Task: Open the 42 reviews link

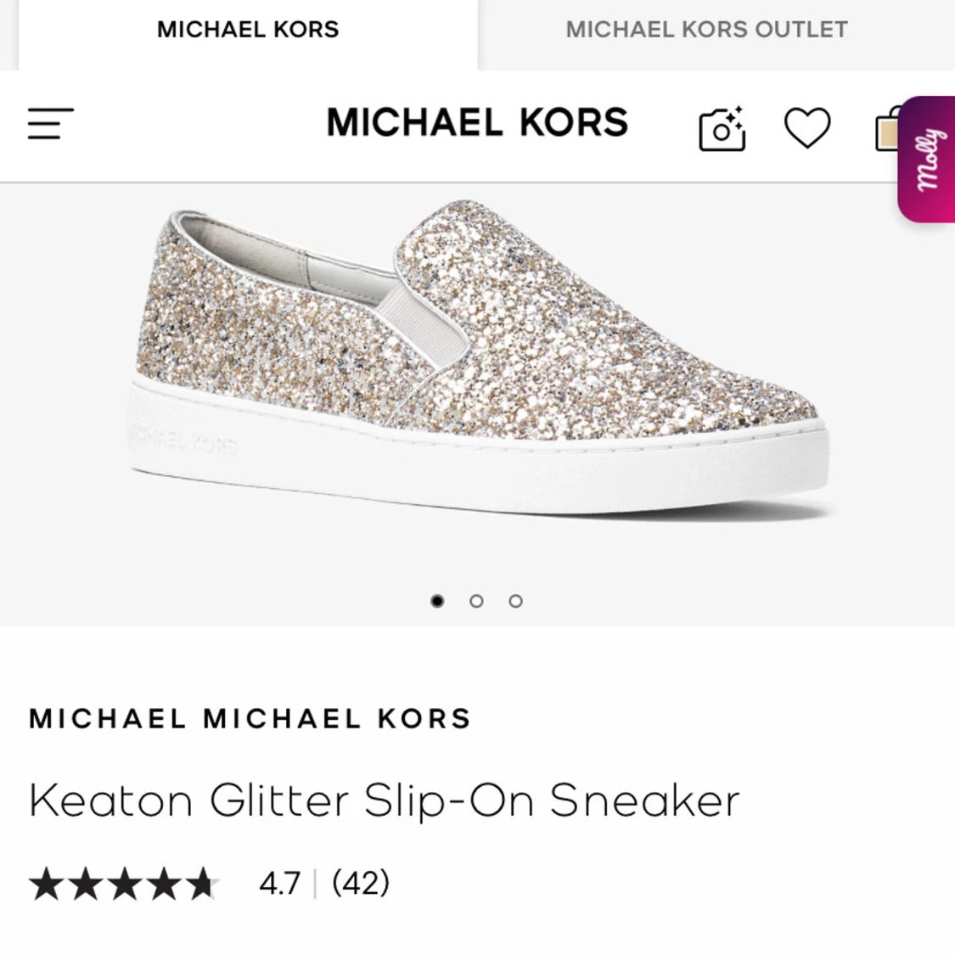Action: click(x=361, y=883)
